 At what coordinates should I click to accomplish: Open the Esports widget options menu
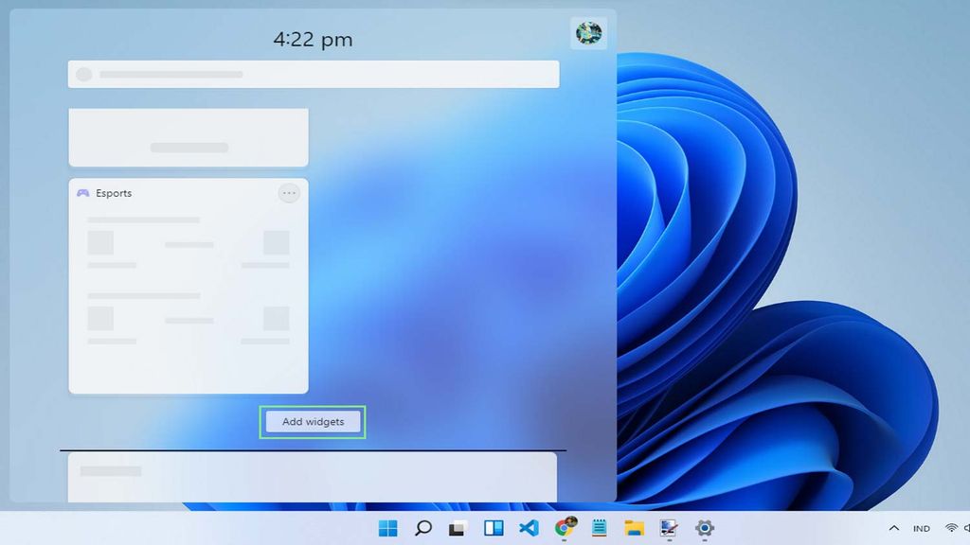tap(289, 193)
